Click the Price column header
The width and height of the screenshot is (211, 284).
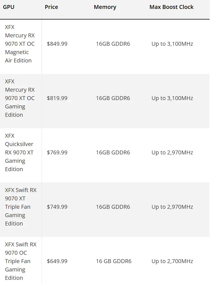[x=51, y=7]
